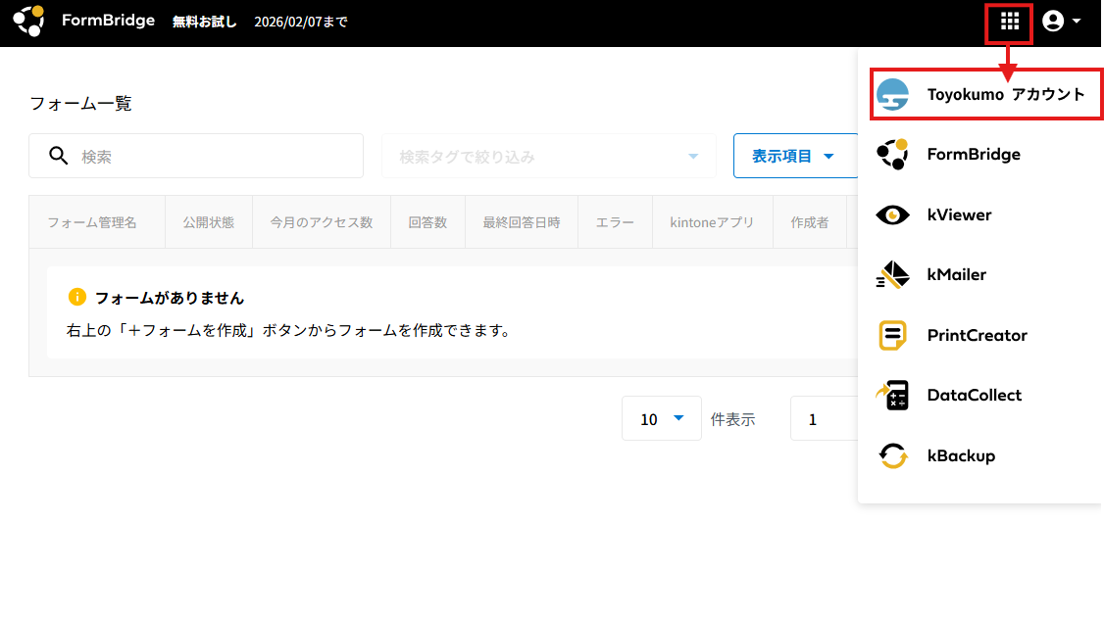Open the app launcher grid icon
This screenshot has width=1104, height=618.
pos(1009,22)
